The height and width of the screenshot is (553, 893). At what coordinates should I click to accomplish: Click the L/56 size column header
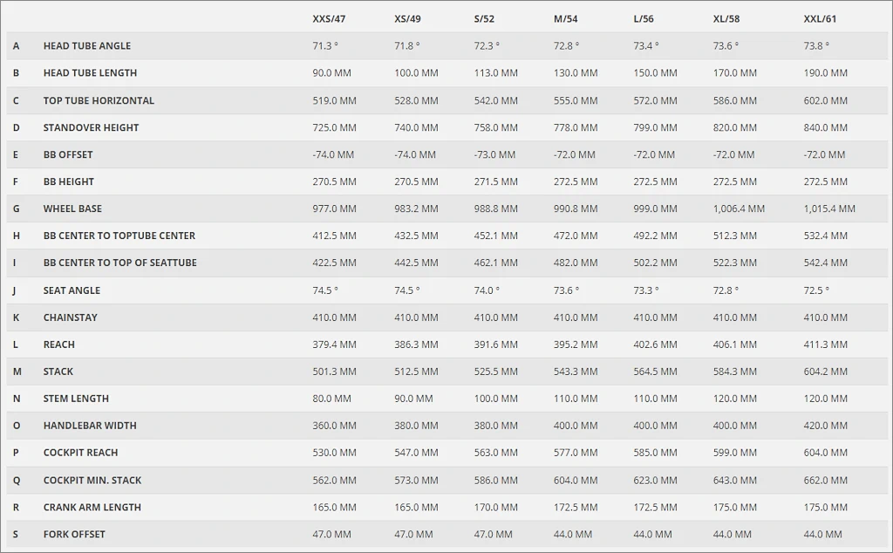643,18
